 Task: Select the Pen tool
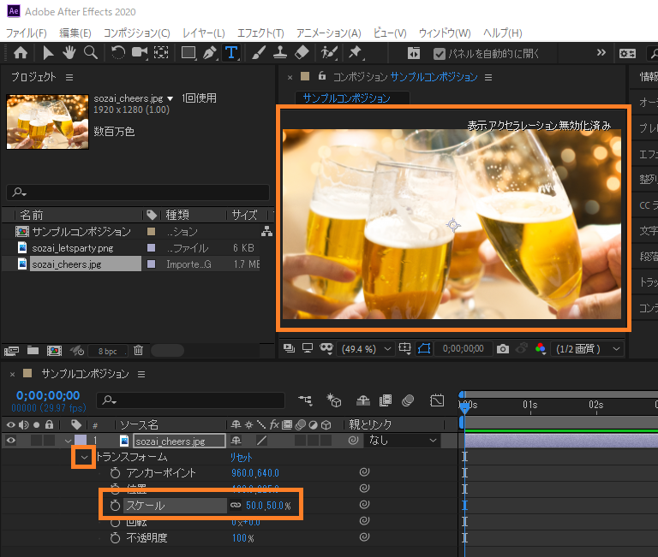coord(210,53)
